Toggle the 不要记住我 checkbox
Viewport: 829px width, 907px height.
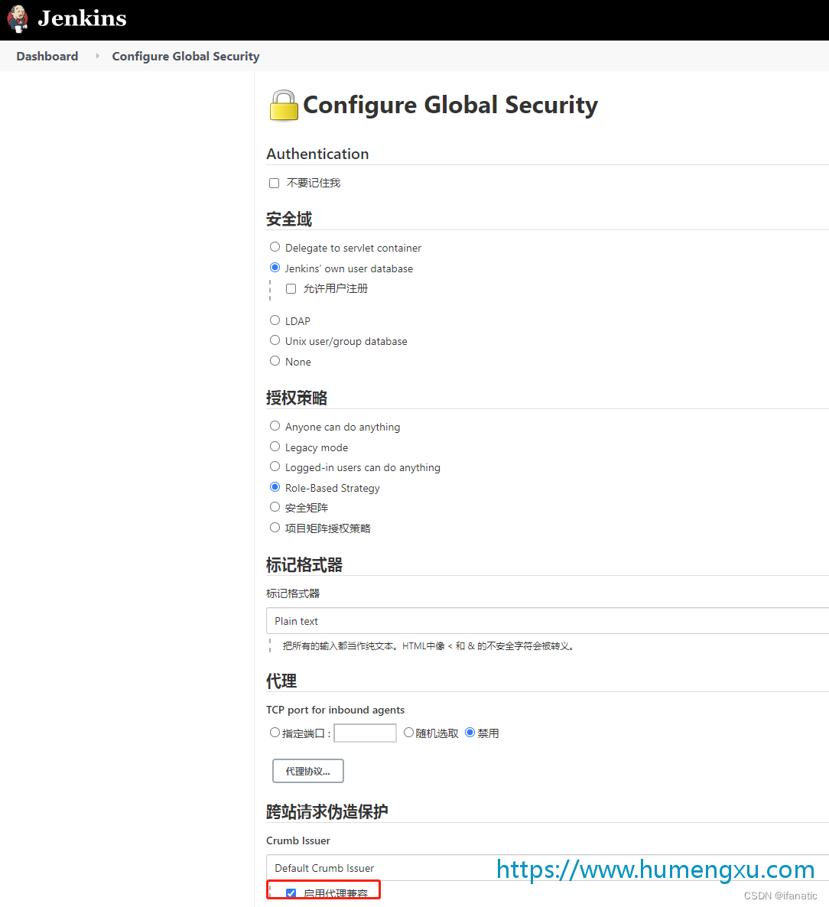275,184
